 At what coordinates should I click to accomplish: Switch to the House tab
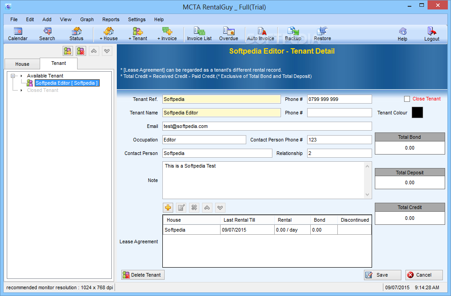[x=23, y=64]
